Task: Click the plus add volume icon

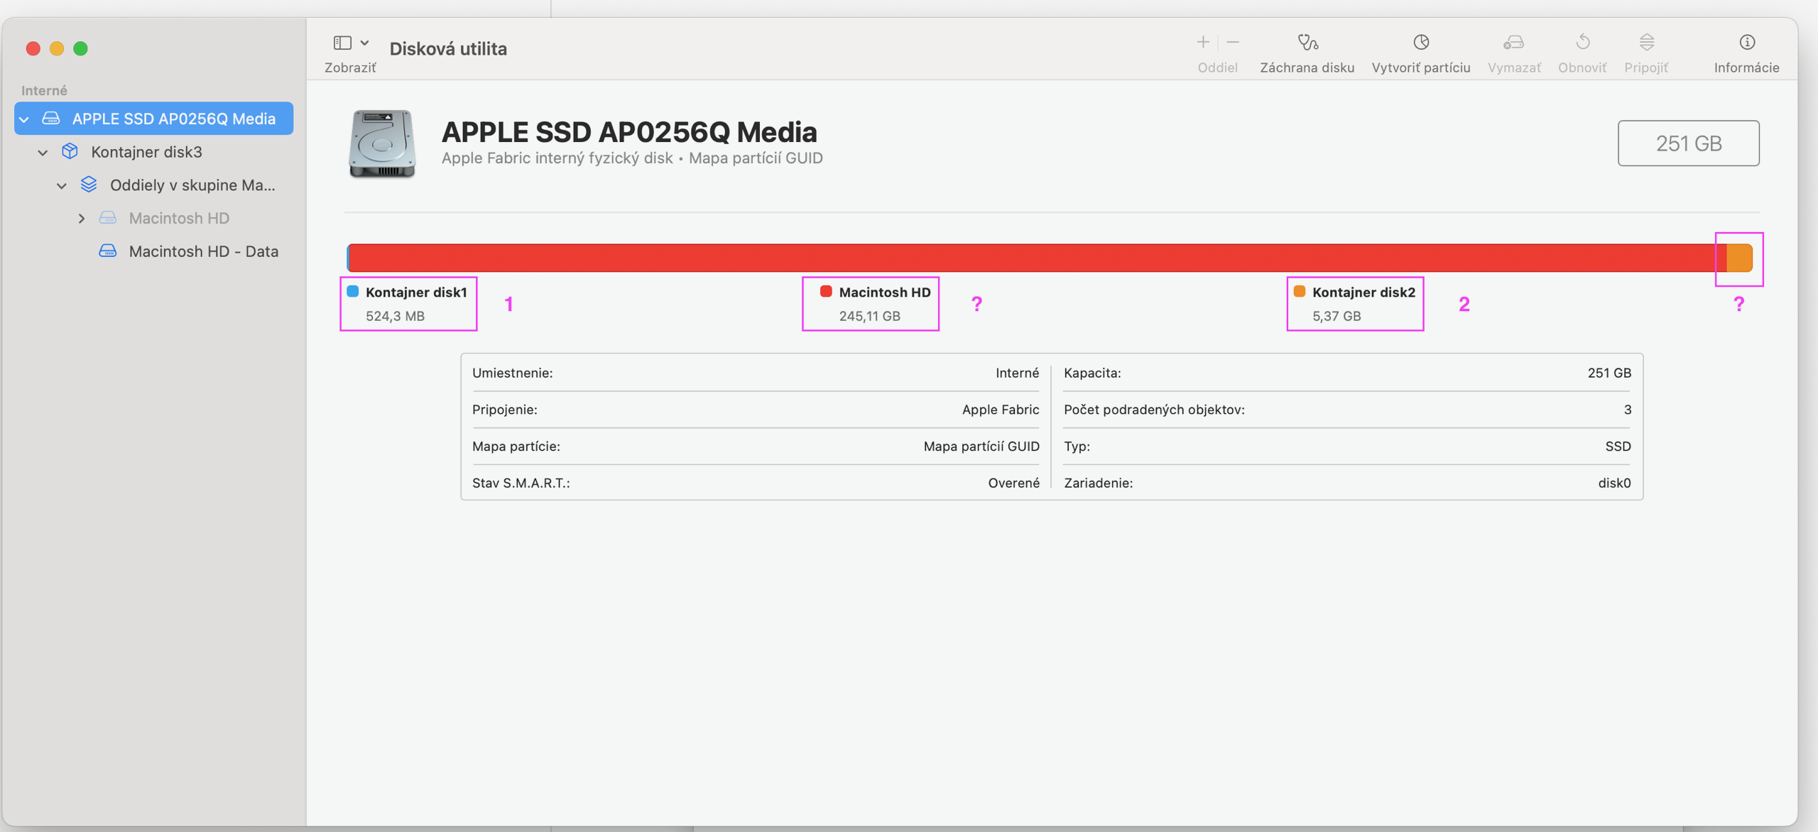Action: (x=1202, y=43)
